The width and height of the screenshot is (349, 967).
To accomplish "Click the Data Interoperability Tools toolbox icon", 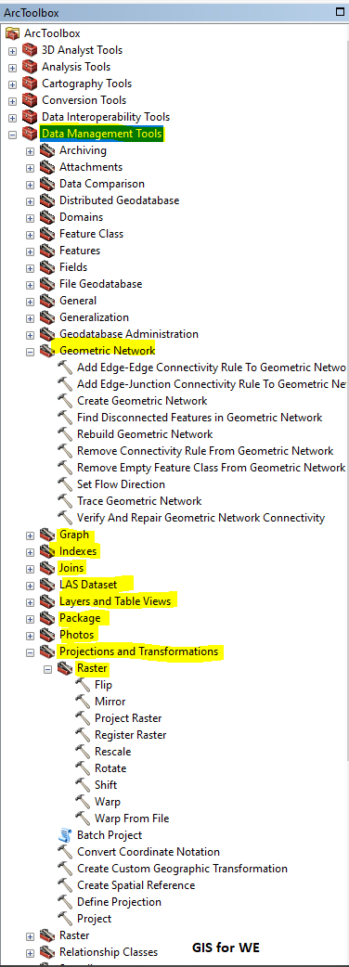I will point(30,117).
